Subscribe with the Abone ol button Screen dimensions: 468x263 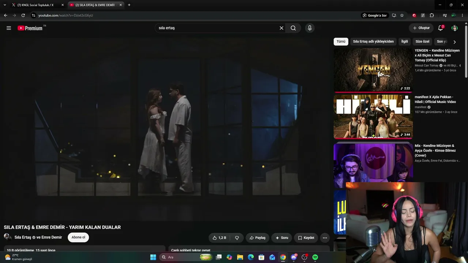[78, 237]
